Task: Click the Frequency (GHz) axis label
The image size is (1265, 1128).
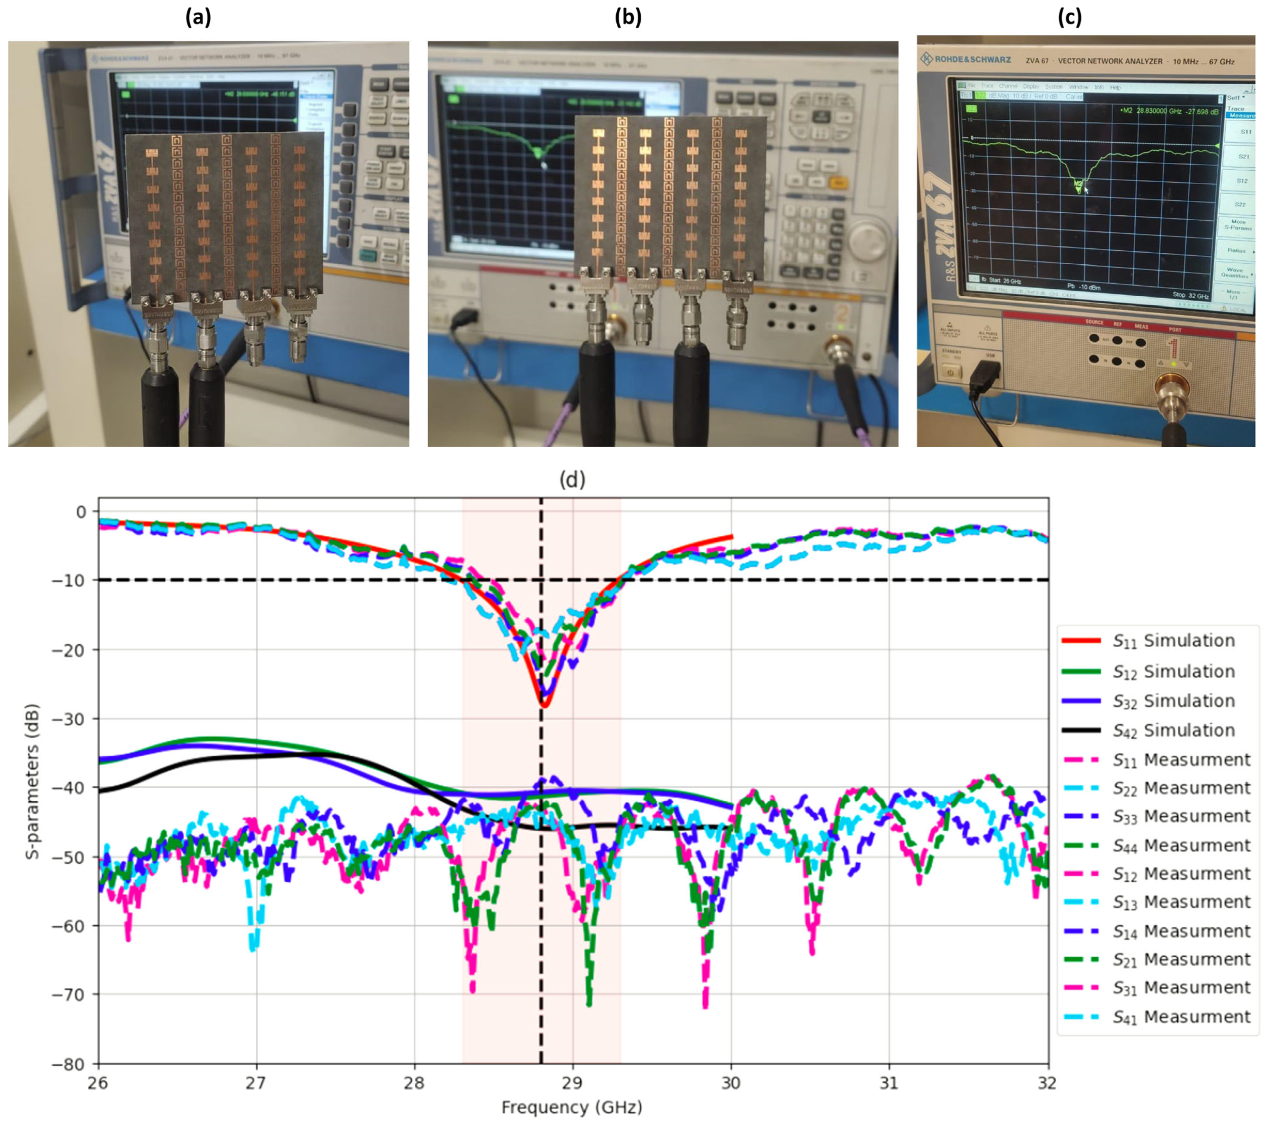Action: (x=571, y=1107)
